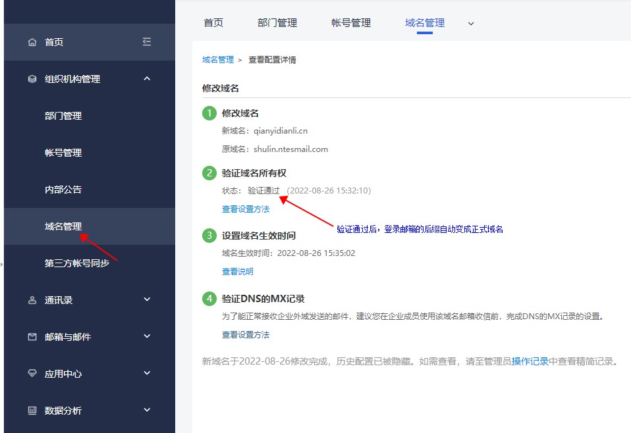This screenshot has height=433, width=631.
Task: Click the home icon in sidebar
Action: 32,42
